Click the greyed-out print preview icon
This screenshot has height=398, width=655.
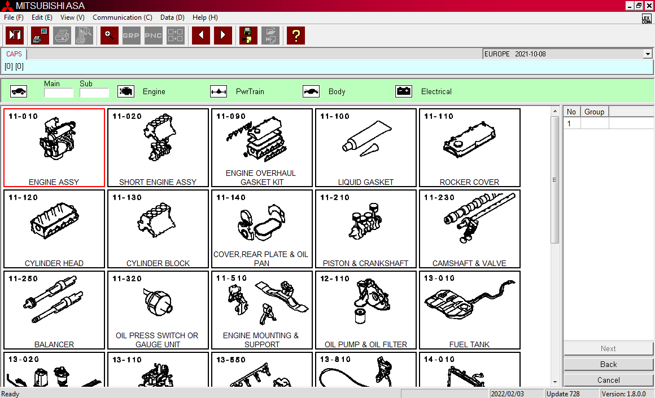pos(84,36)
